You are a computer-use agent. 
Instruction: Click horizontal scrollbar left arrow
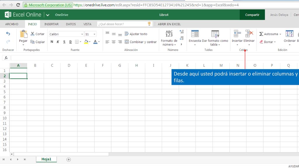(x=12, y=154)
